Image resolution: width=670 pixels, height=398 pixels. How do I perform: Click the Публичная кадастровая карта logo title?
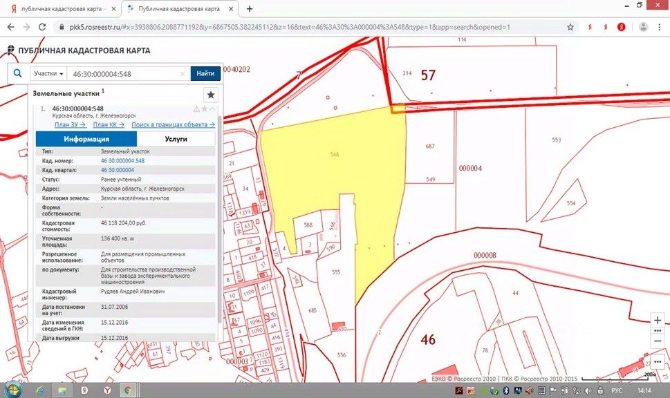click(x=79, y=50)
